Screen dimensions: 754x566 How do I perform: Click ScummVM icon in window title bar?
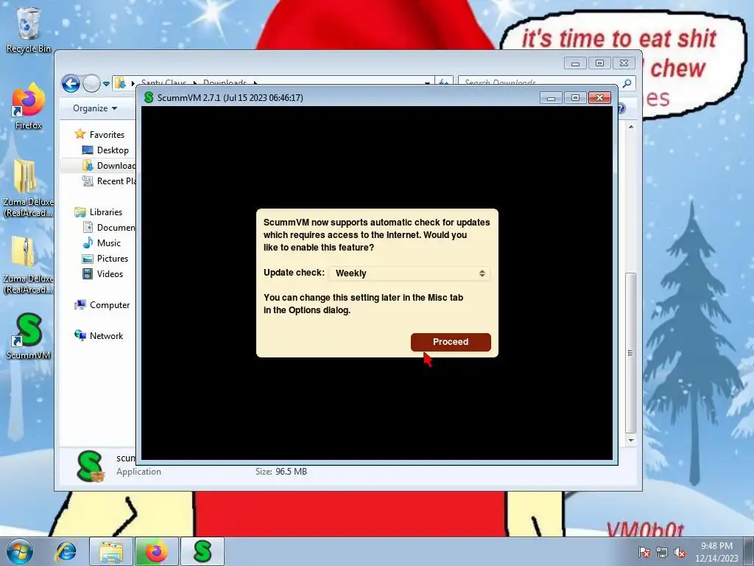(x=149, y=97)
